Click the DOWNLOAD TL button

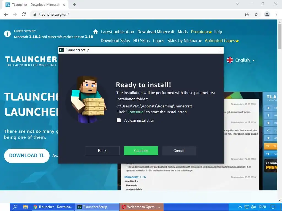[27, 156]
